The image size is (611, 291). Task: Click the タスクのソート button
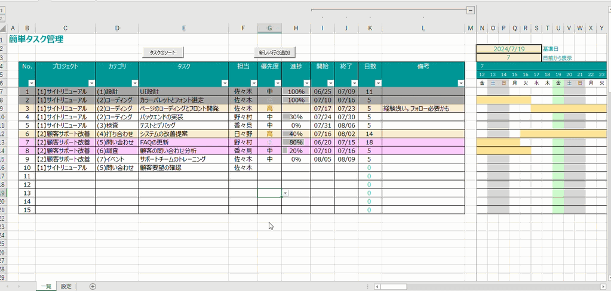point(163,52)
